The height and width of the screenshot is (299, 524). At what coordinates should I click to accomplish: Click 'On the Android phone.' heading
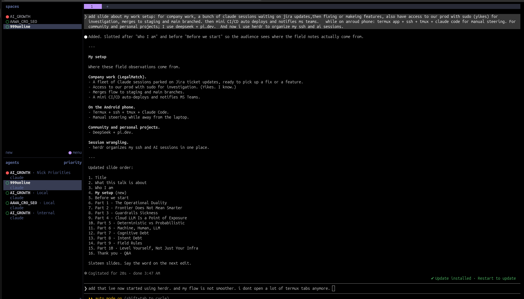pyautogui.click(x=112, y=107)
